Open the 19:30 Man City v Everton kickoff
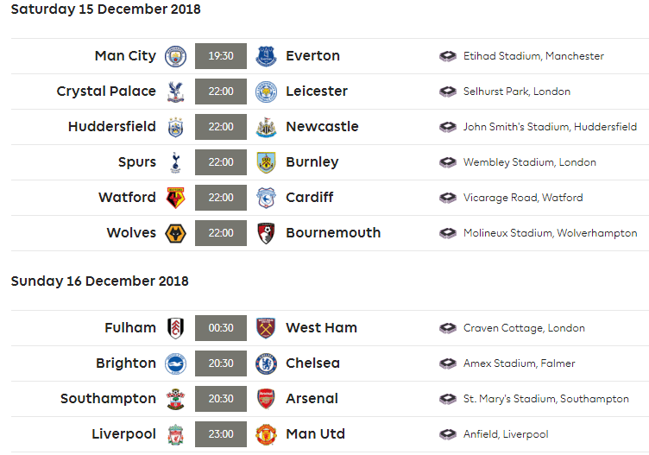The width and height of the screenshot is (649, 455). tap(221, 56)
